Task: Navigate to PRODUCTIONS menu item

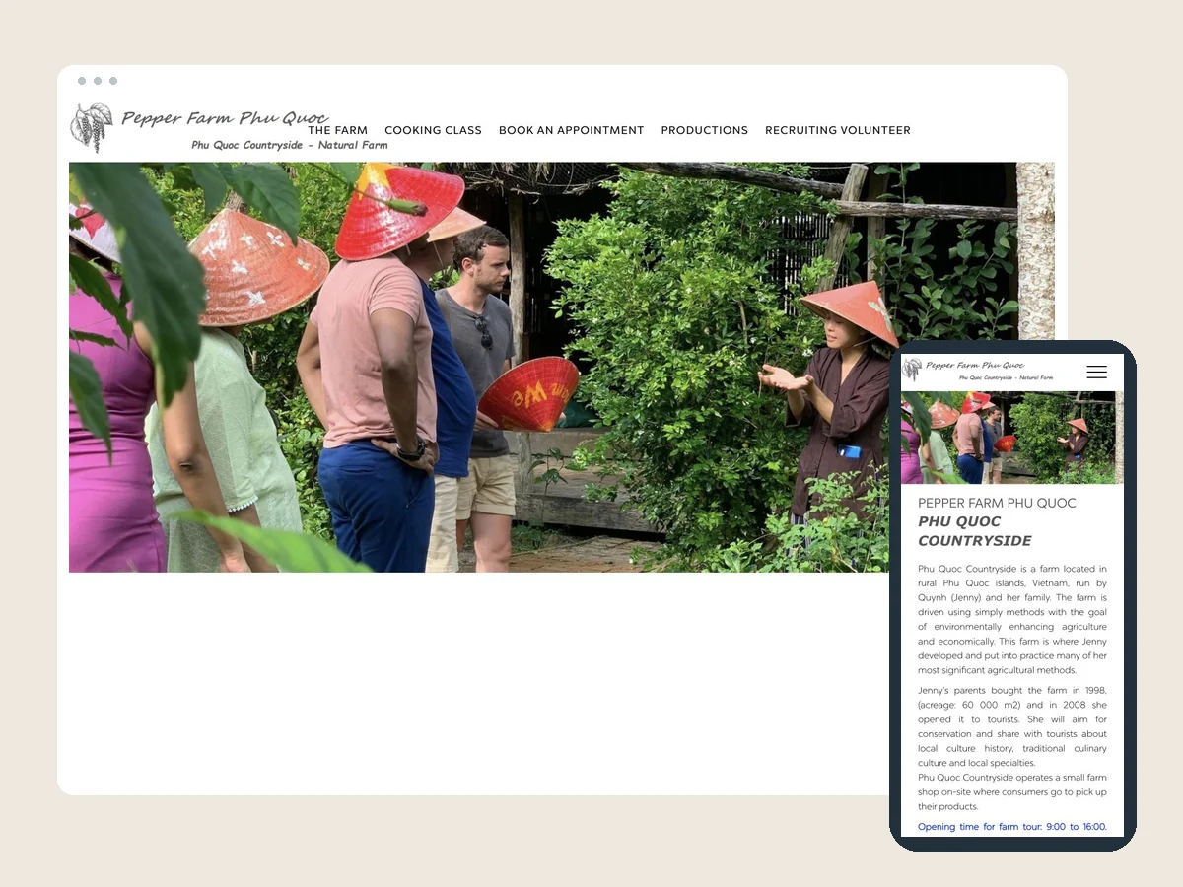Action: 705,130
